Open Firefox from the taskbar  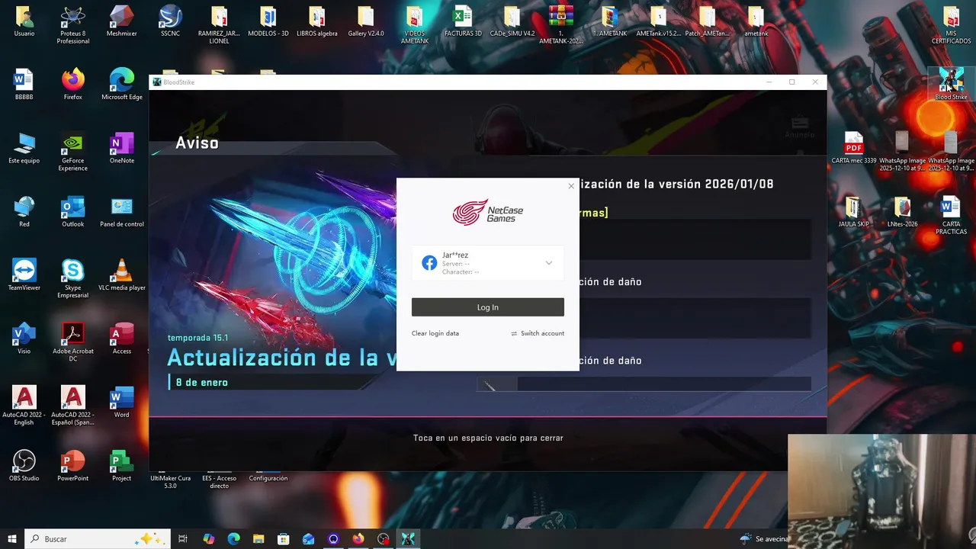pos(358,538)
